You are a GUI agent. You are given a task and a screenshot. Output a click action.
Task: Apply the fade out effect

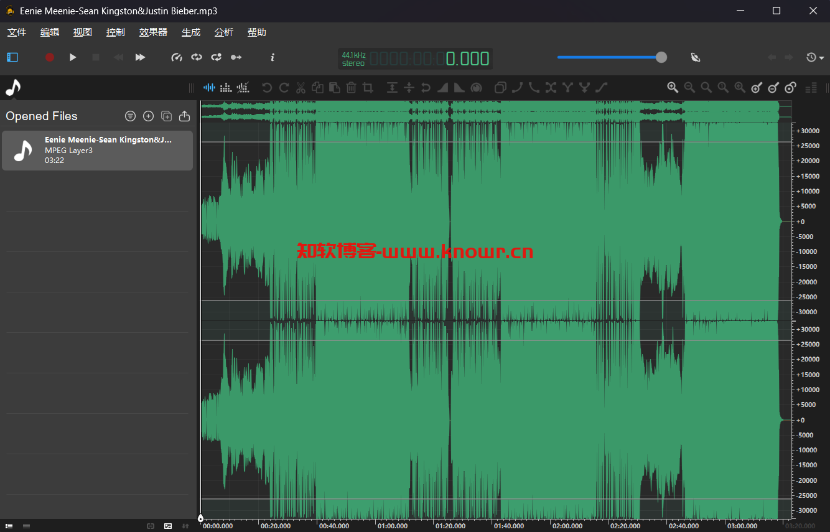pyautogui.click(x=459, y=88)
